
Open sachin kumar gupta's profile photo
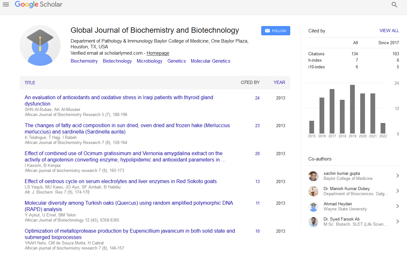313,176
